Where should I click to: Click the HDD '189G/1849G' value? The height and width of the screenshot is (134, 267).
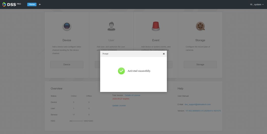pos(88,121)
